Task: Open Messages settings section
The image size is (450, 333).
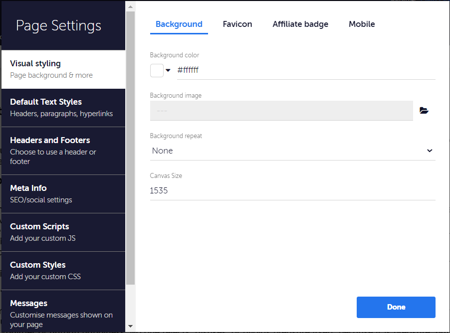Action: [x=63, y=312]
